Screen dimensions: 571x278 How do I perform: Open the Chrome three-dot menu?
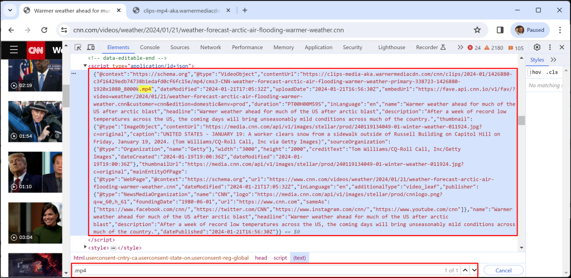tap(560, 30)
